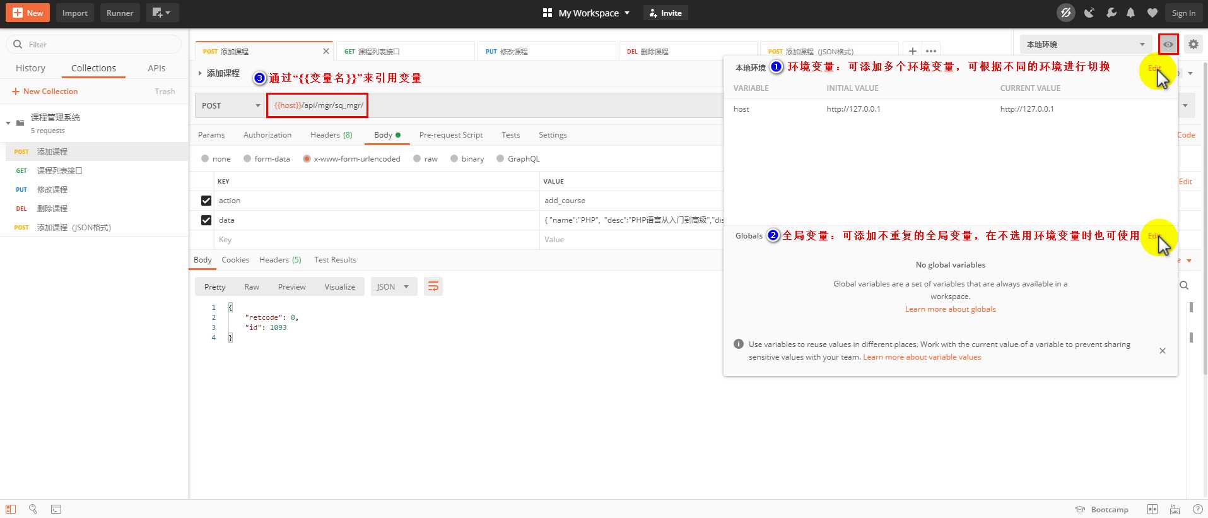Open manage environments gear icon
Screen dimensions: 1208x518
pos(1193,44)
